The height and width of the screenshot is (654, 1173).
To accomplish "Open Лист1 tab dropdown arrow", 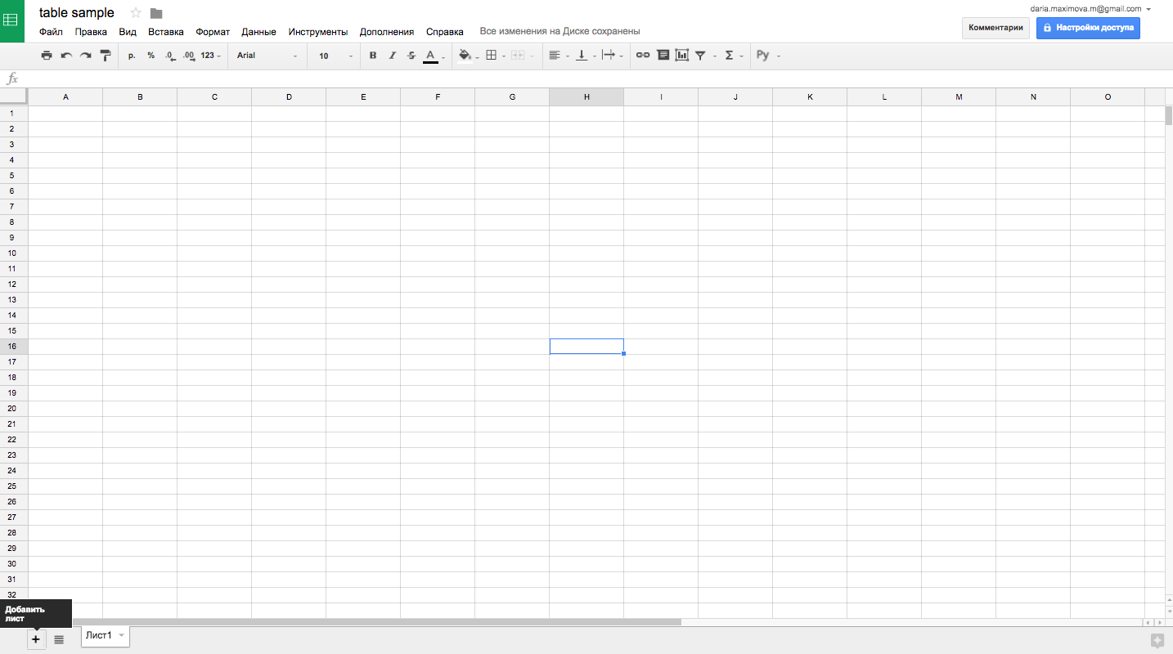I will (122, 636).
